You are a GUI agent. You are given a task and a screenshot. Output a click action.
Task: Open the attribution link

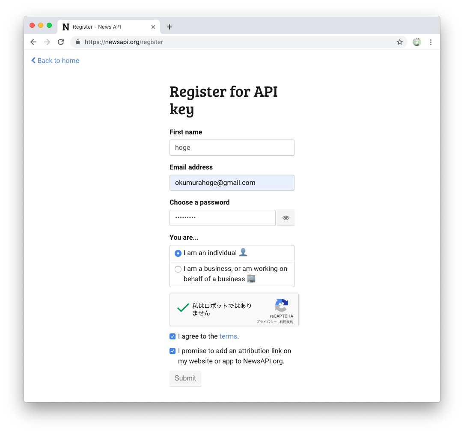(x=260, y=351)
